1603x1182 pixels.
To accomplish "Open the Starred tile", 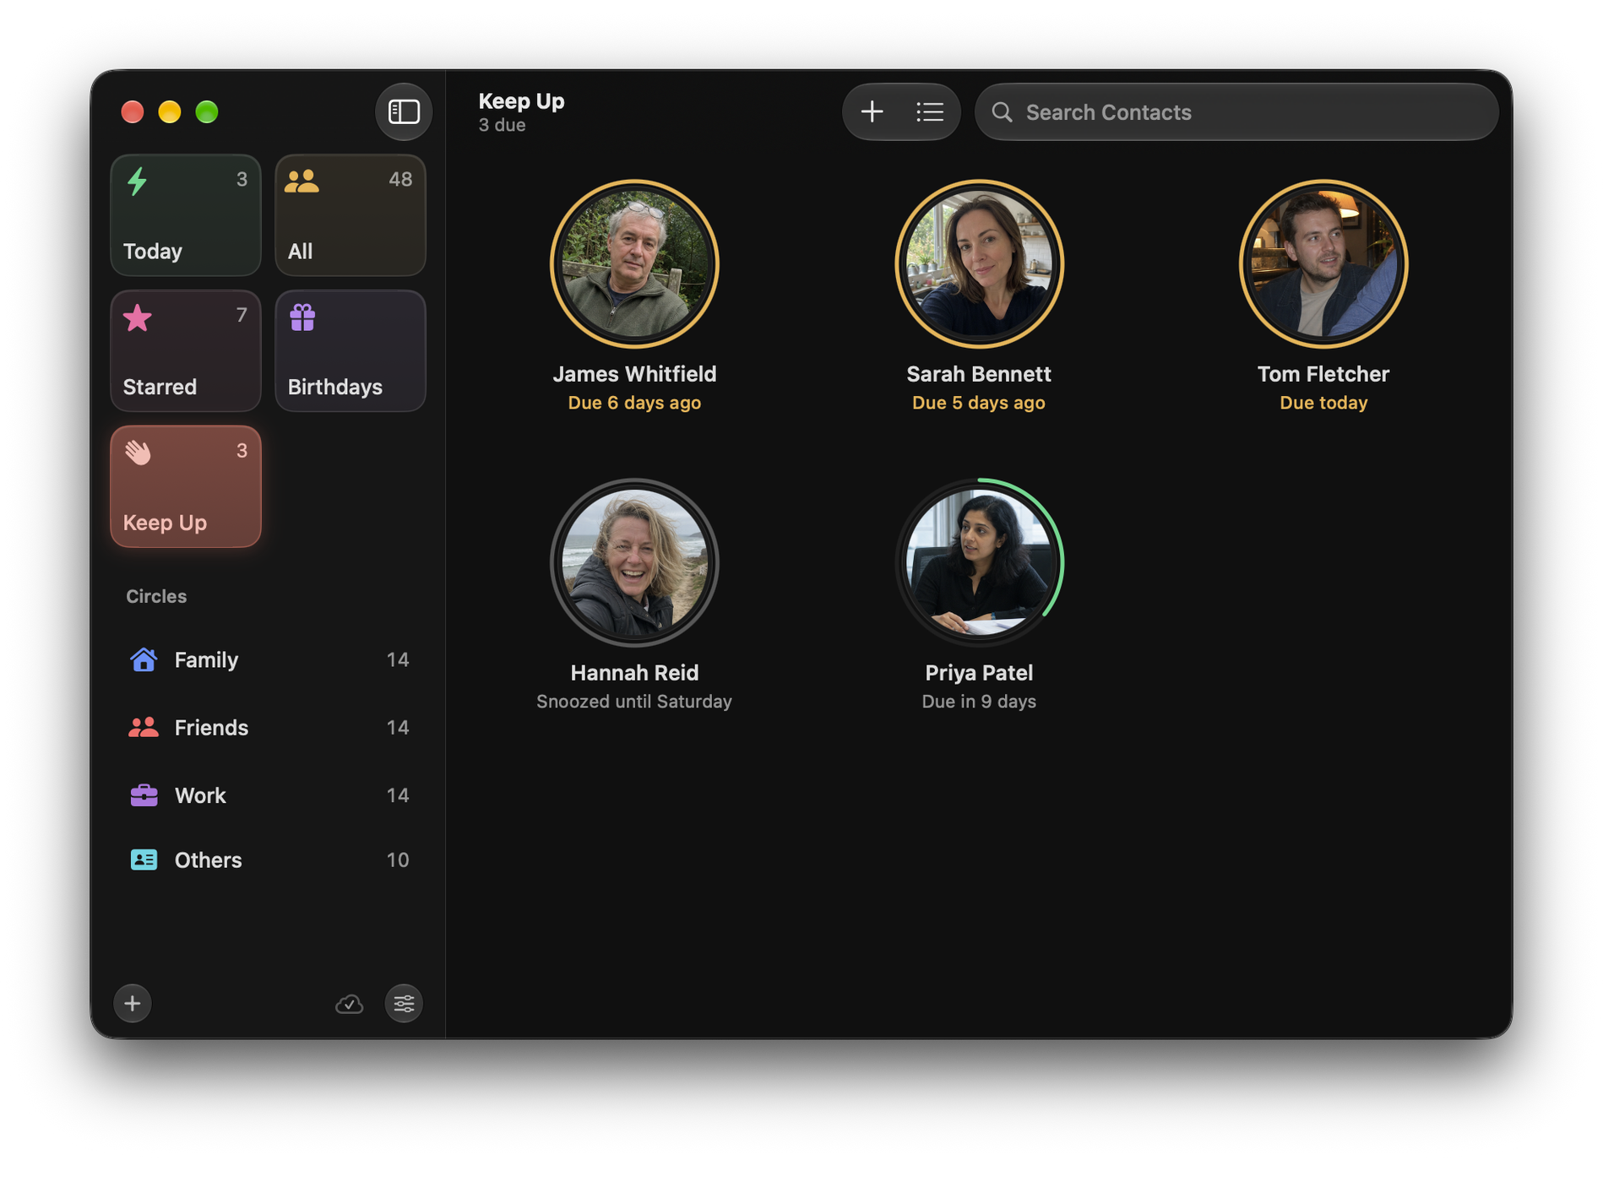I will click(x=185, y=350).
